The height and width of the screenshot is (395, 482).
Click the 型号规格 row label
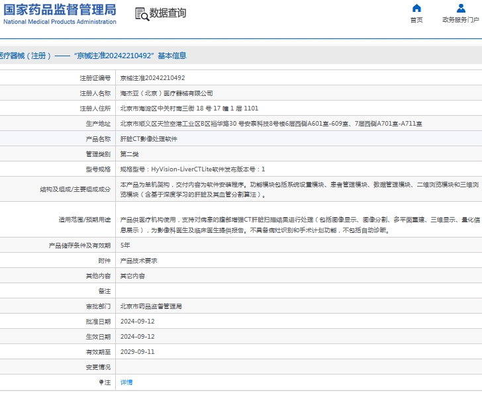pos(98,169)
